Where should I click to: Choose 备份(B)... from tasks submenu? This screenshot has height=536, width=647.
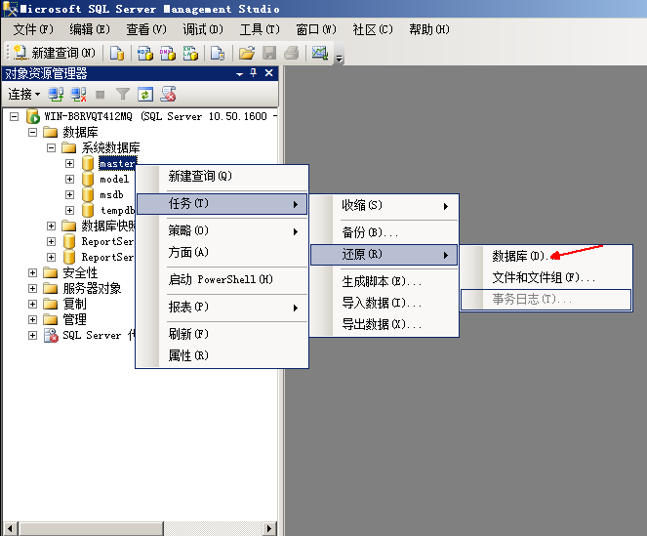point(384,232)
